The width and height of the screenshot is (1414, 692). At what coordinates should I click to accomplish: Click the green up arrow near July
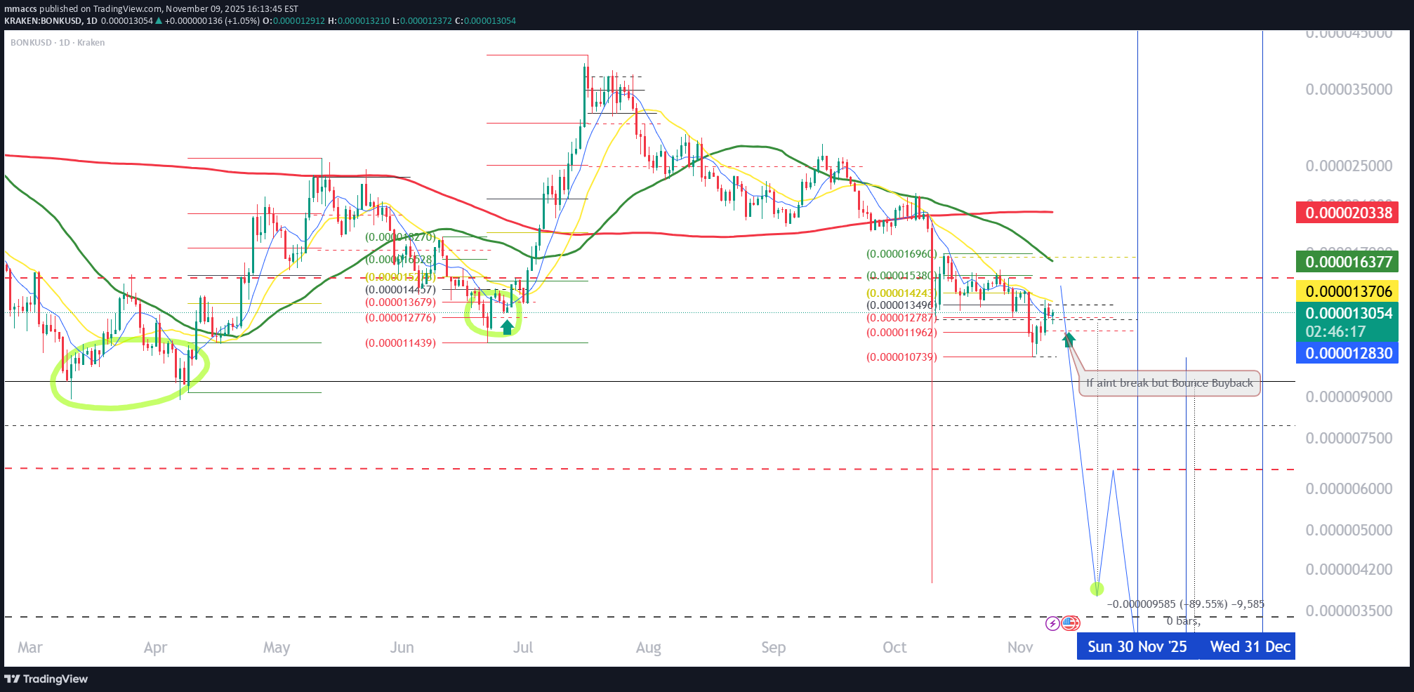click(507, 326)
